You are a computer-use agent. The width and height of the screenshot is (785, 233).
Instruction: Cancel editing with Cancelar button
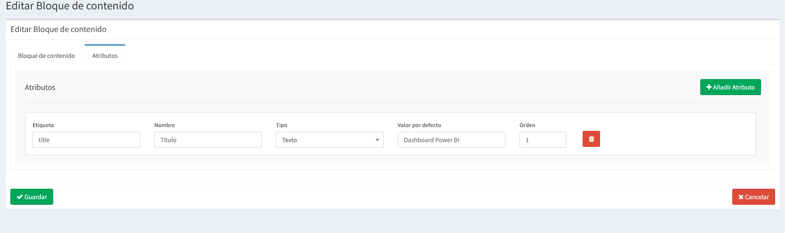tap(753, 197)
